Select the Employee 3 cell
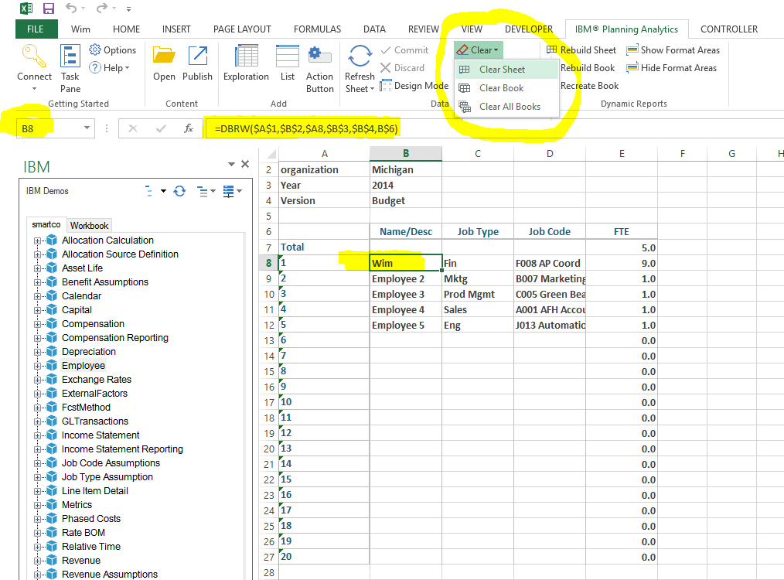 [405, 294]
